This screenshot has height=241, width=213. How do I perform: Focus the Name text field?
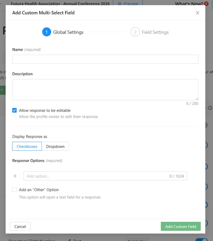click(105, 59)
